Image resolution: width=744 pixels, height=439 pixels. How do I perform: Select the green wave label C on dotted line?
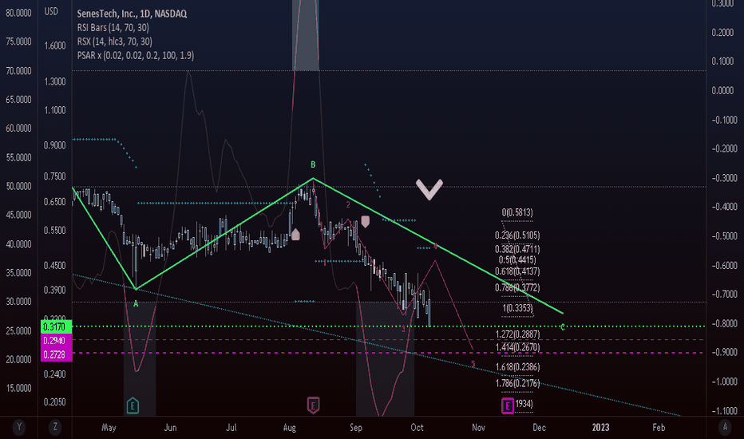(x=563, y=327)
